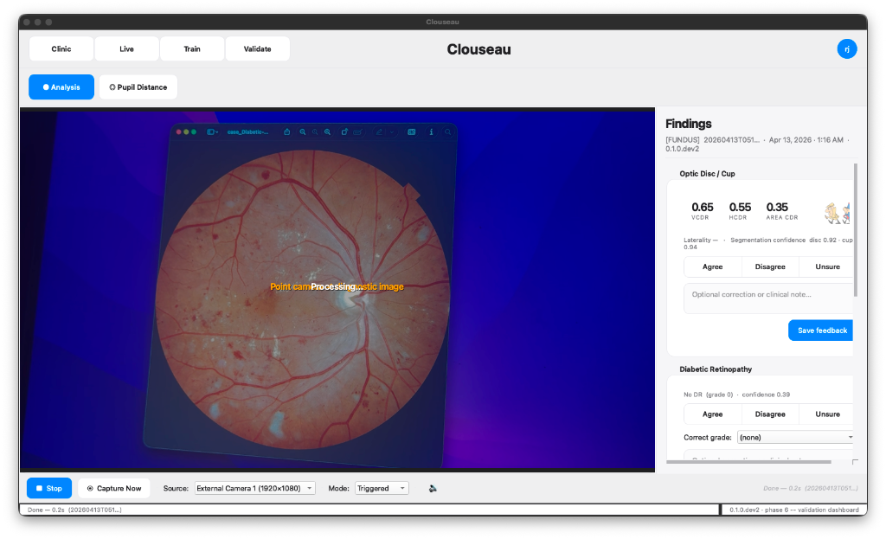Open the Mode dropdown showing Triggered
This screenshot has width=886, height=539.
382,488
